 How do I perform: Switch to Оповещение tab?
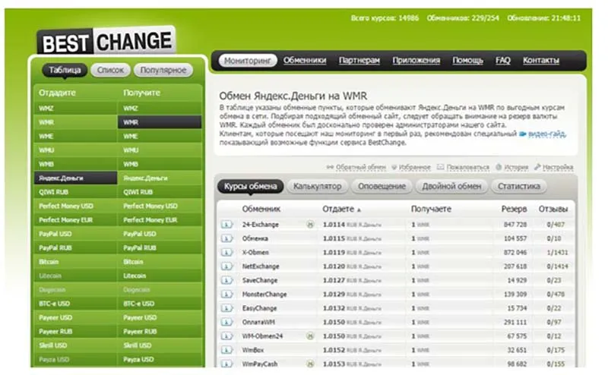click(x=382, y=186)
